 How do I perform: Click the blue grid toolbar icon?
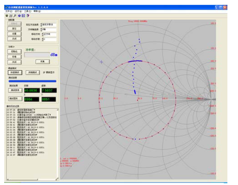tap(23, 16)
